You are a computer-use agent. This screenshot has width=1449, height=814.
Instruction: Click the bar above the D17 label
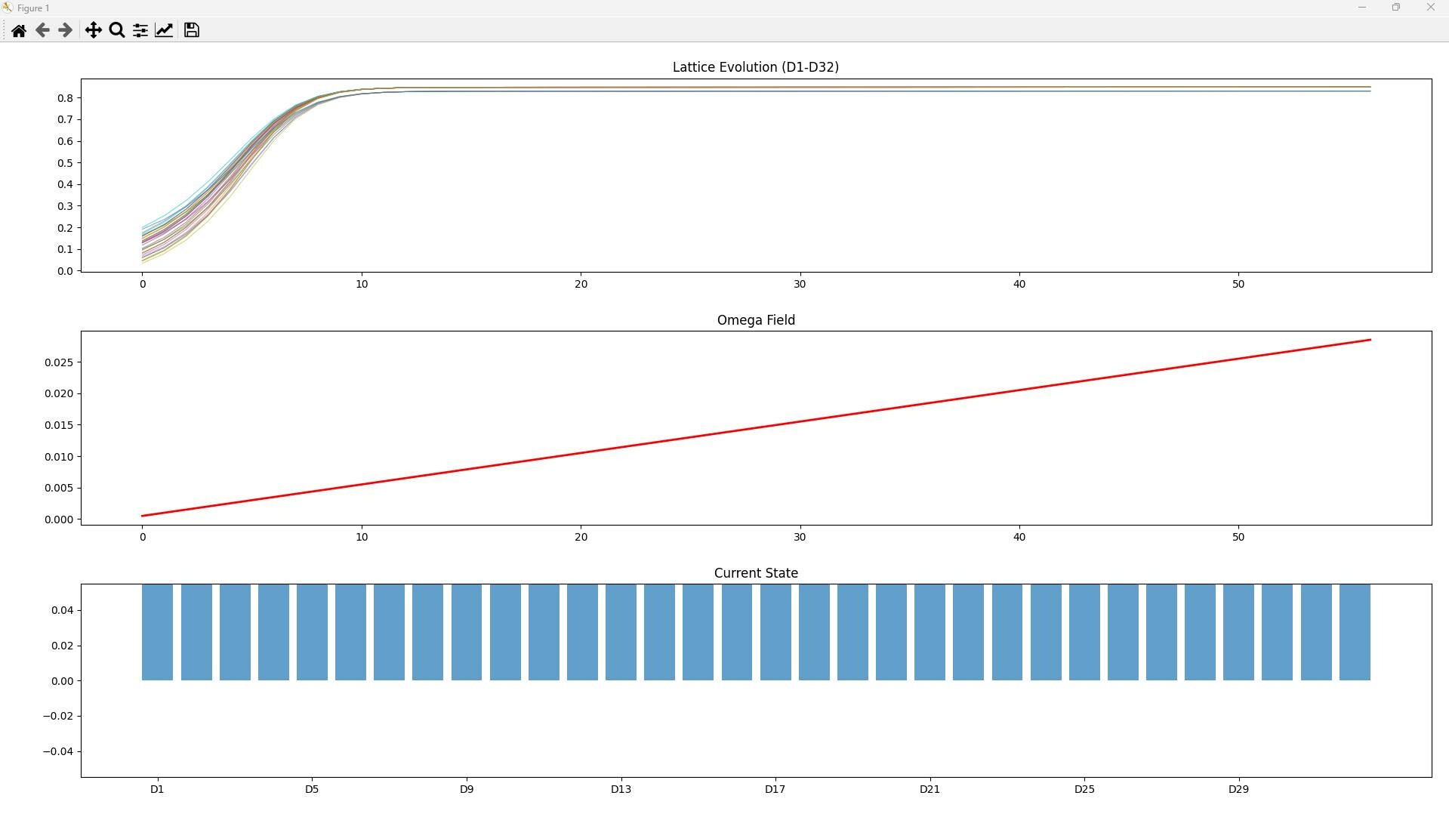pos(775,632)
